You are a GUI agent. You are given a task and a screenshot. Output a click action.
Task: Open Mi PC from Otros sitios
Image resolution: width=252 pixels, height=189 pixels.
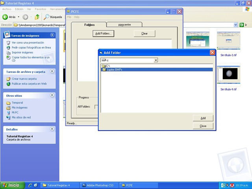15,112
